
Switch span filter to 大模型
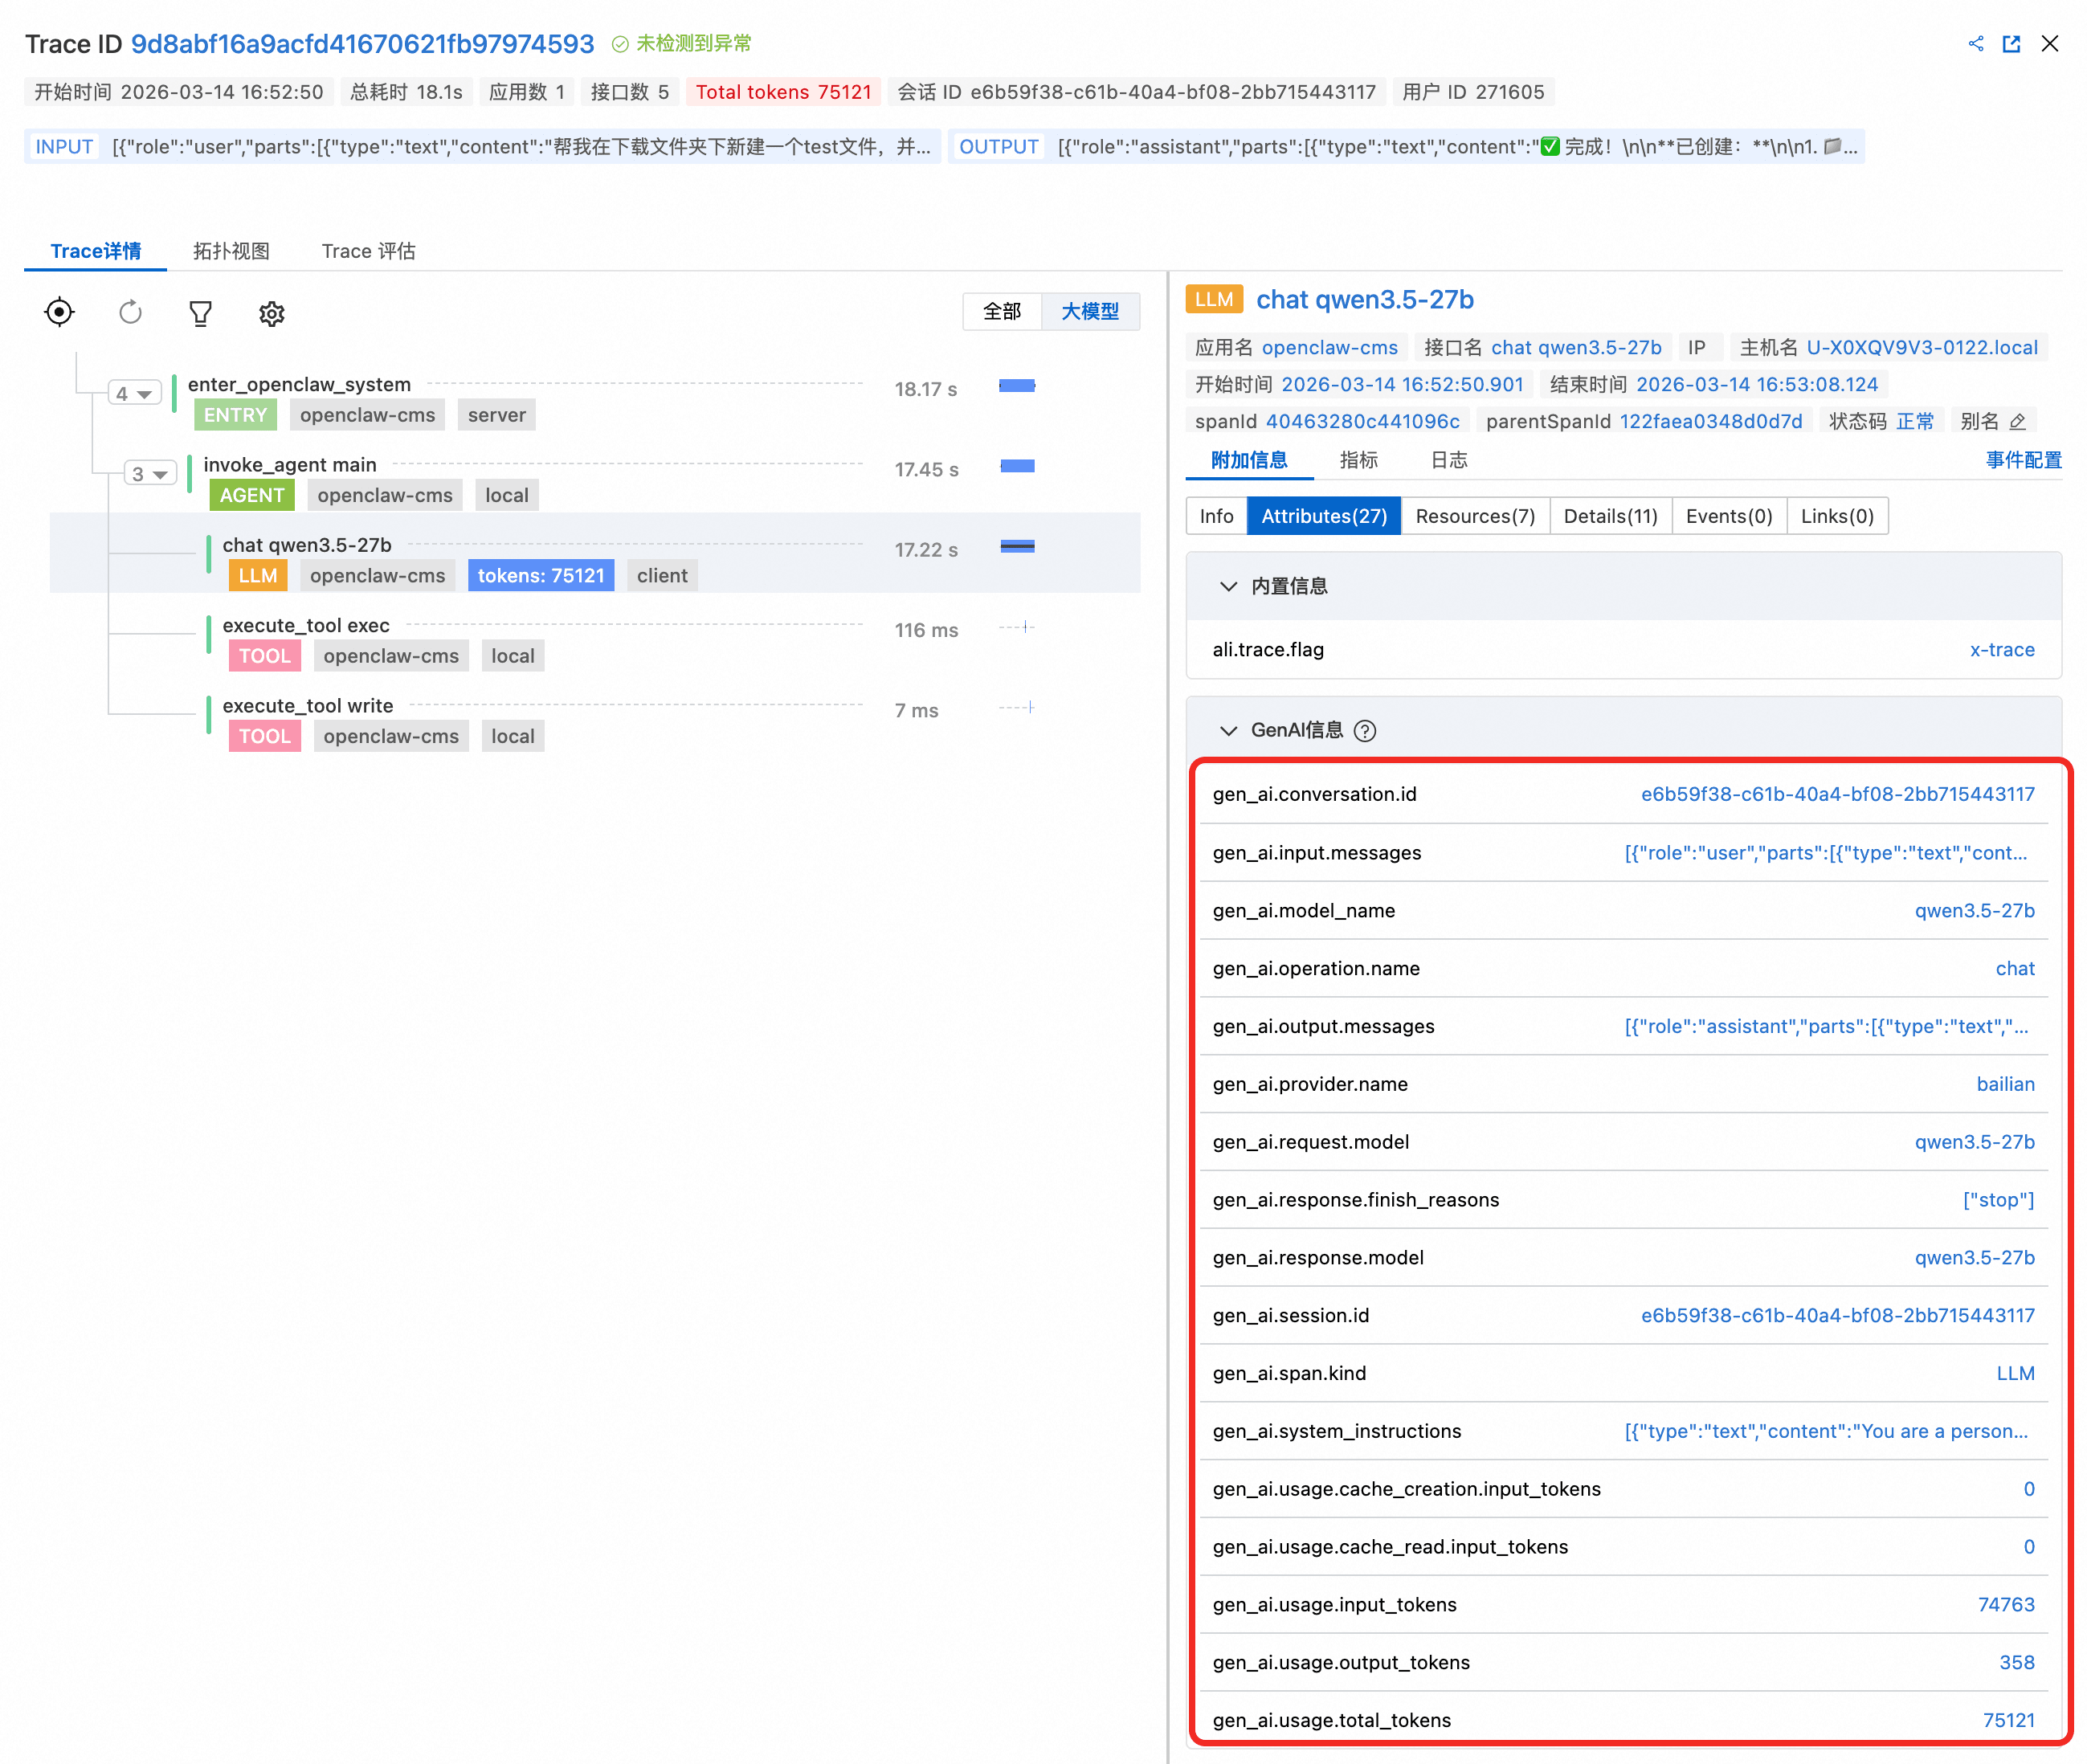[1089, 311]
